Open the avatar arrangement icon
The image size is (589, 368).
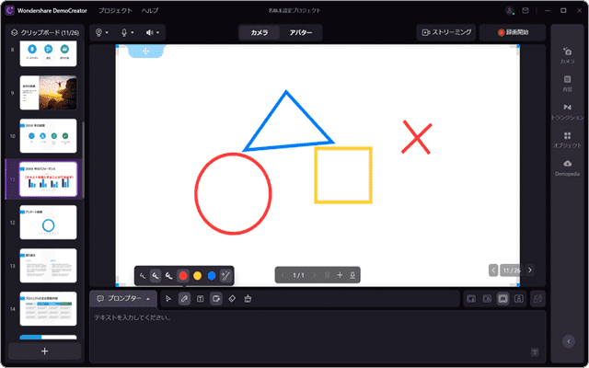point(537,299)
